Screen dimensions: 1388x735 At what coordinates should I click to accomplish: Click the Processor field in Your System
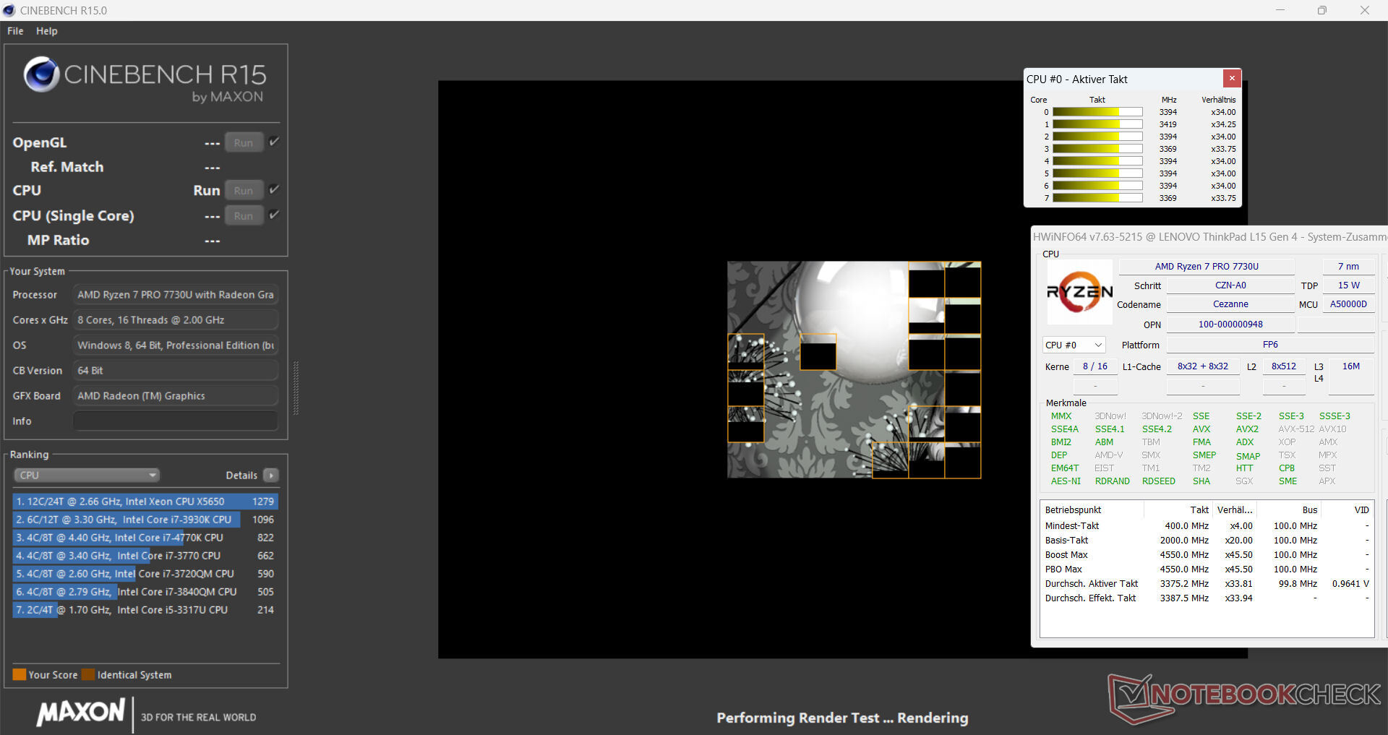coord(176,295)
